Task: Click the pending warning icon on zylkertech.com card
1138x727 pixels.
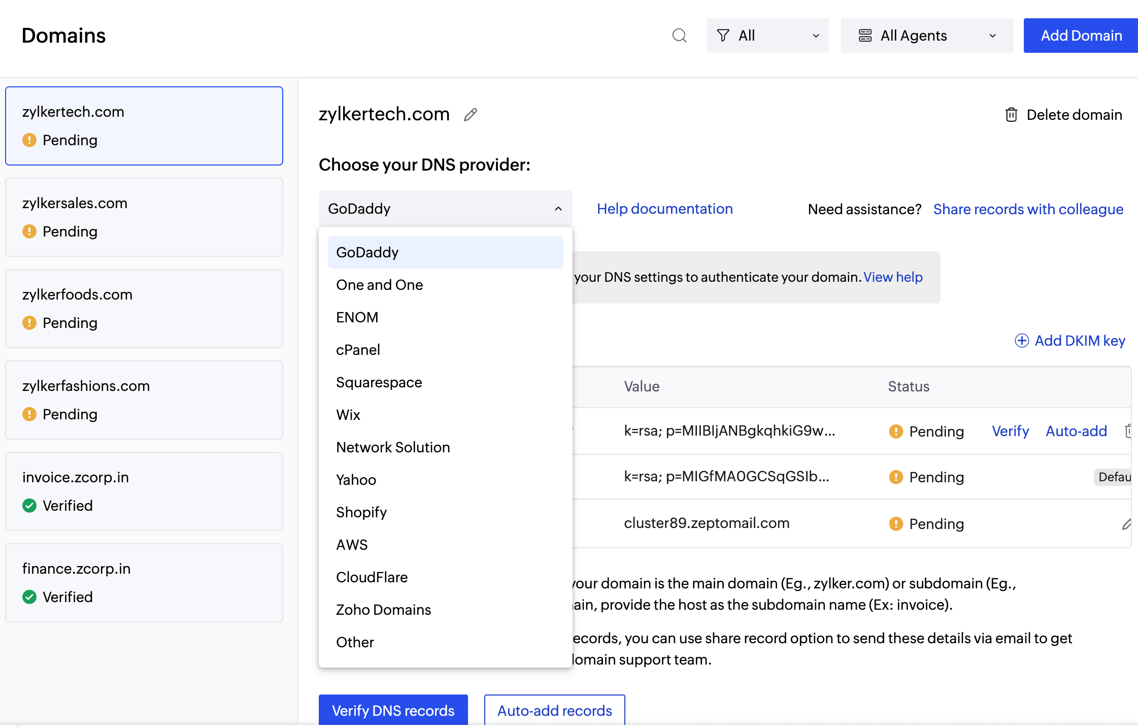Action: point(29,140)
